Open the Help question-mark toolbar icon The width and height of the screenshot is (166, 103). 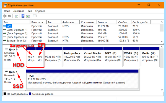[x=23, y=16]
